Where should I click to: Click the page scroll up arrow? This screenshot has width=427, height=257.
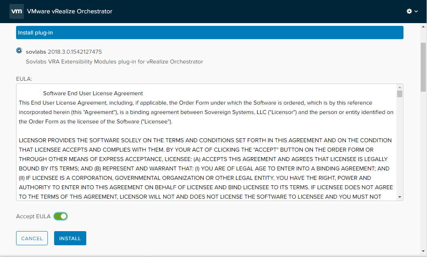coord(423,27)
